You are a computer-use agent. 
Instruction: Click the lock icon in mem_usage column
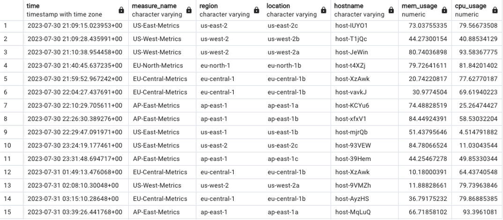[444, 10]
